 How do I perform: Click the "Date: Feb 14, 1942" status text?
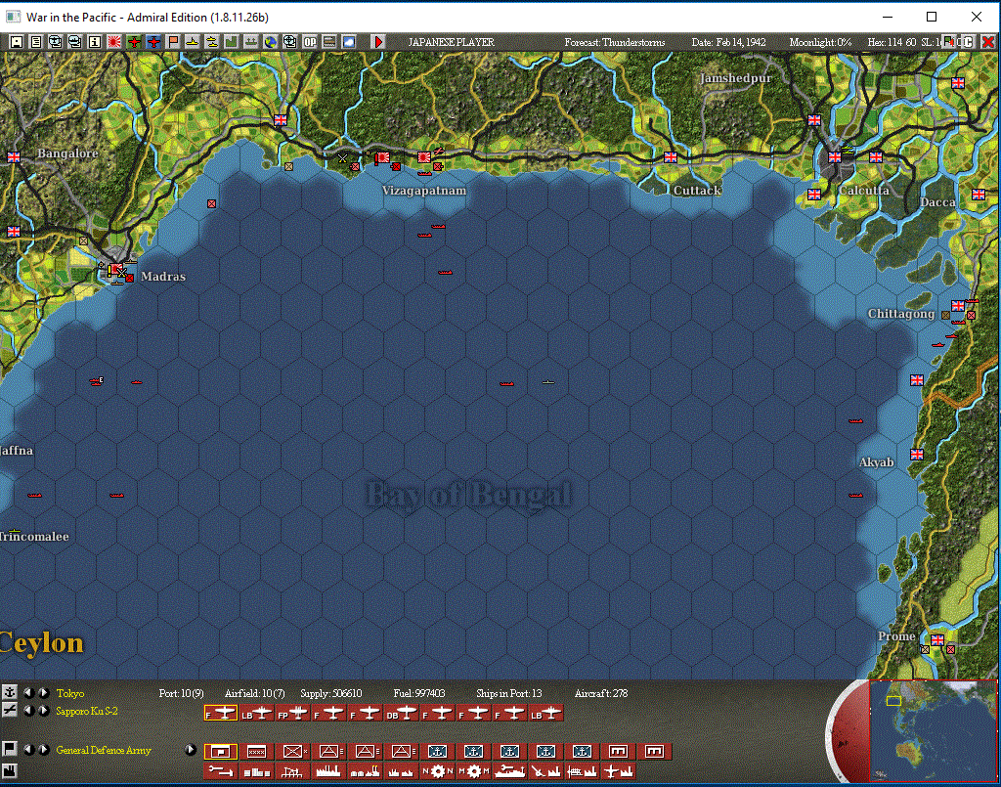[x=728, y=43]
